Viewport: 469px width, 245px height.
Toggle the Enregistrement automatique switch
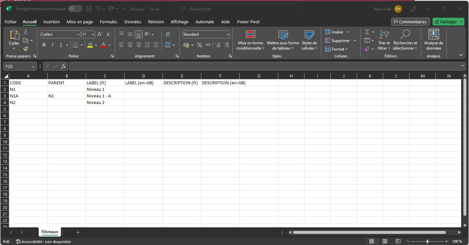[x=75, y=9]
